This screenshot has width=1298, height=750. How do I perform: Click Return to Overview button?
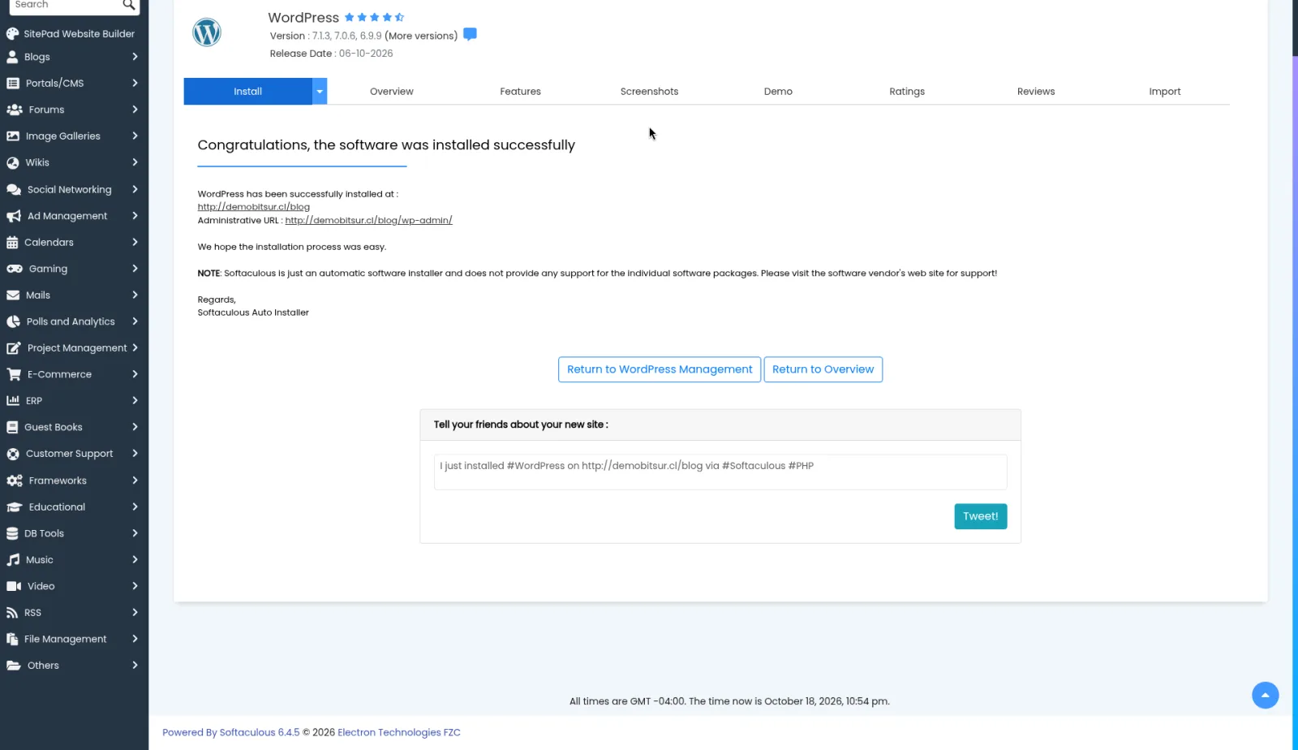pos(823,369)
